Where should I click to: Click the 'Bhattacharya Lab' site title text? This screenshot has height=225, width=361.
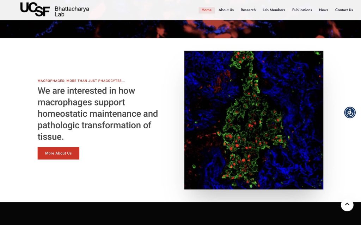pos(72,12)
